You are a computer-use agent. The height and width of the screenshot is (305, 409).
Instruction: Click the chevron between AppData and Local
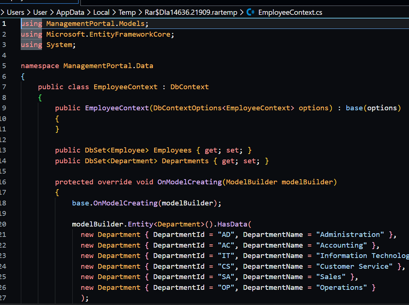tap(89, 12)
